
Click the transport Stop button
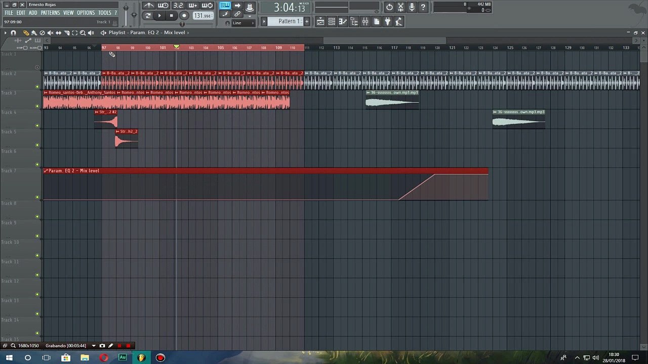coord(171,16)
